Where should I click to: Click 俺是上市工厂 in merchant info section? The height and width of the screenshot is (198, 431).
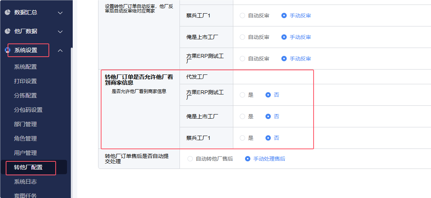click(202, 116)
